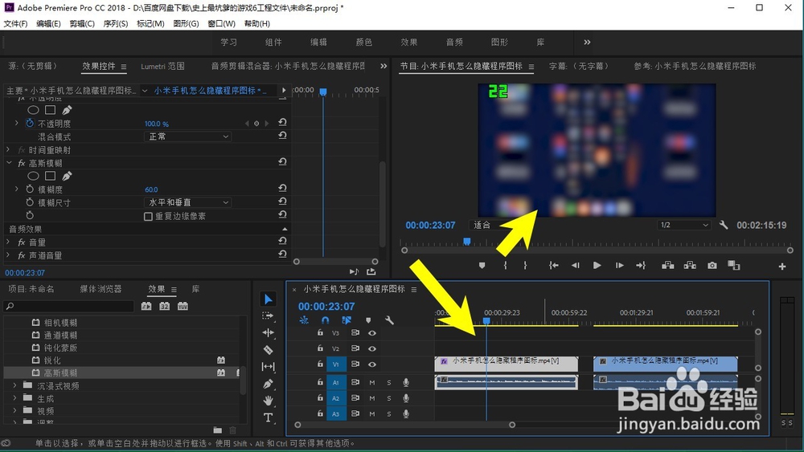
Task: Click 不透明度 value 100.0 %
Action: [157, 124]
